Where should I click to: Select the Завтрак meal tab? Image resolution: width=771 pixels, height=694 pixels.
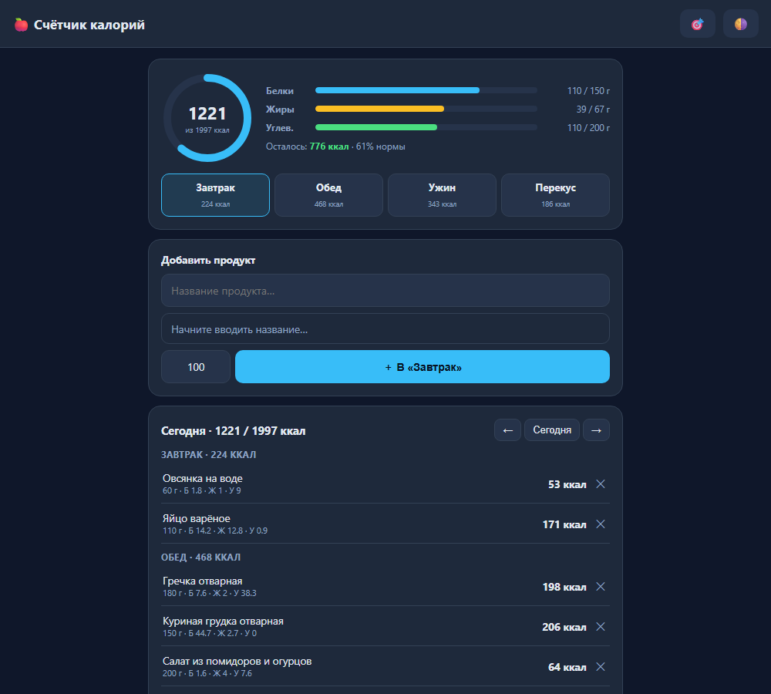pyautogui.click(x=215, y=195)
